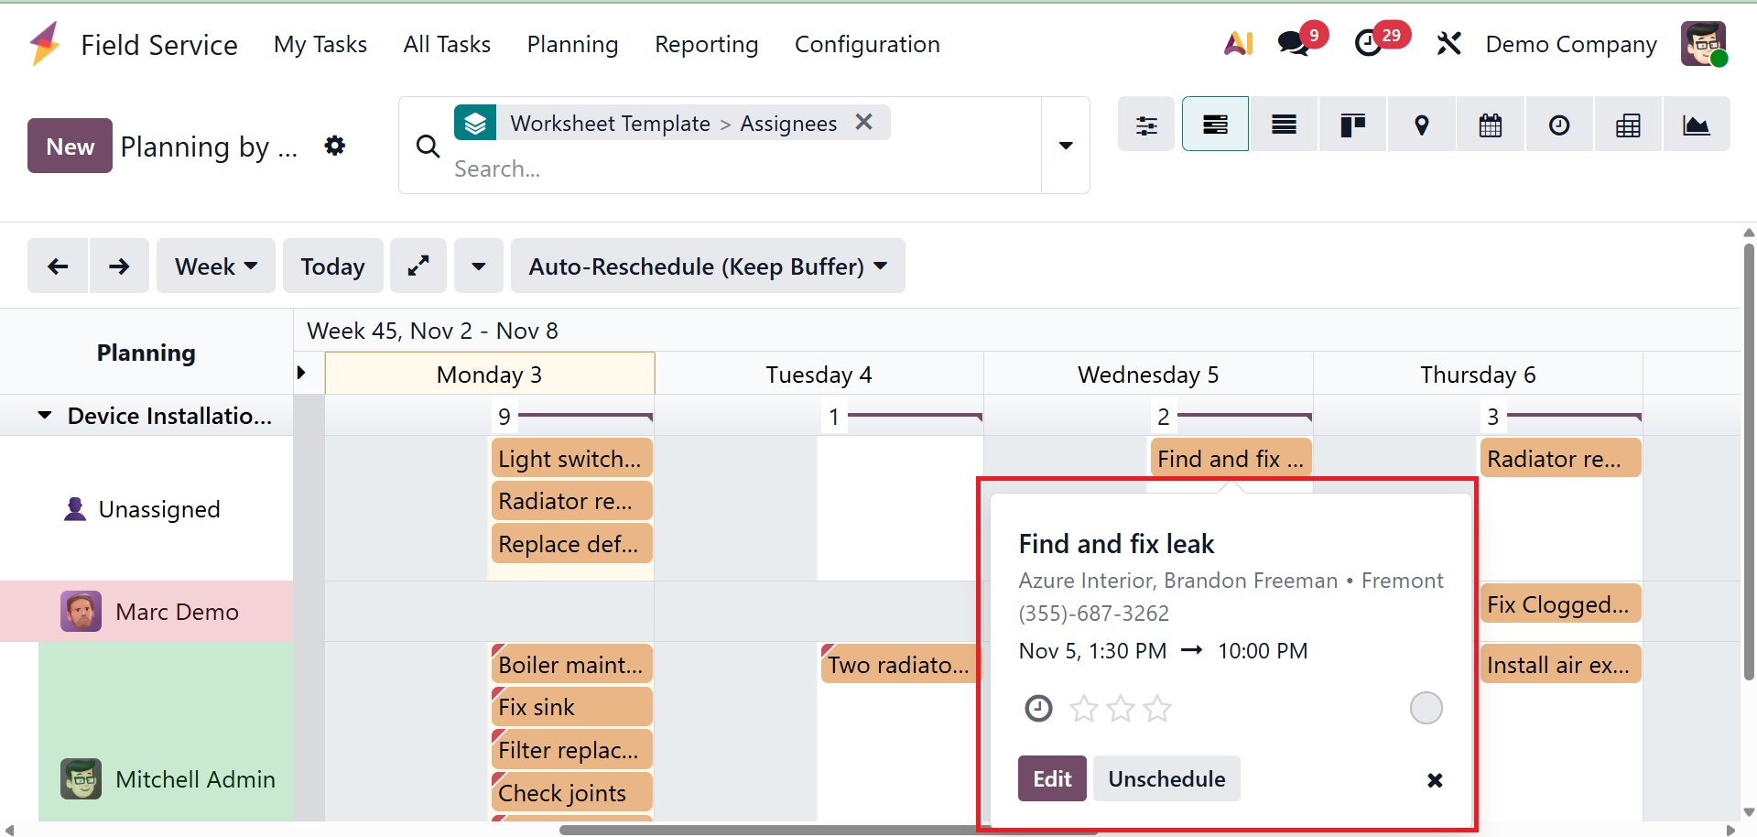Viewport: 1757px width, 837px height.
Task: Open the Reporting menu
Action: 706,44
